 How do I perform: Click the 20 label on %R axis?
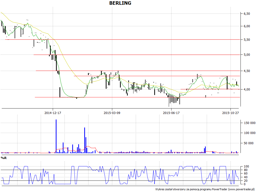coord(245,181)
